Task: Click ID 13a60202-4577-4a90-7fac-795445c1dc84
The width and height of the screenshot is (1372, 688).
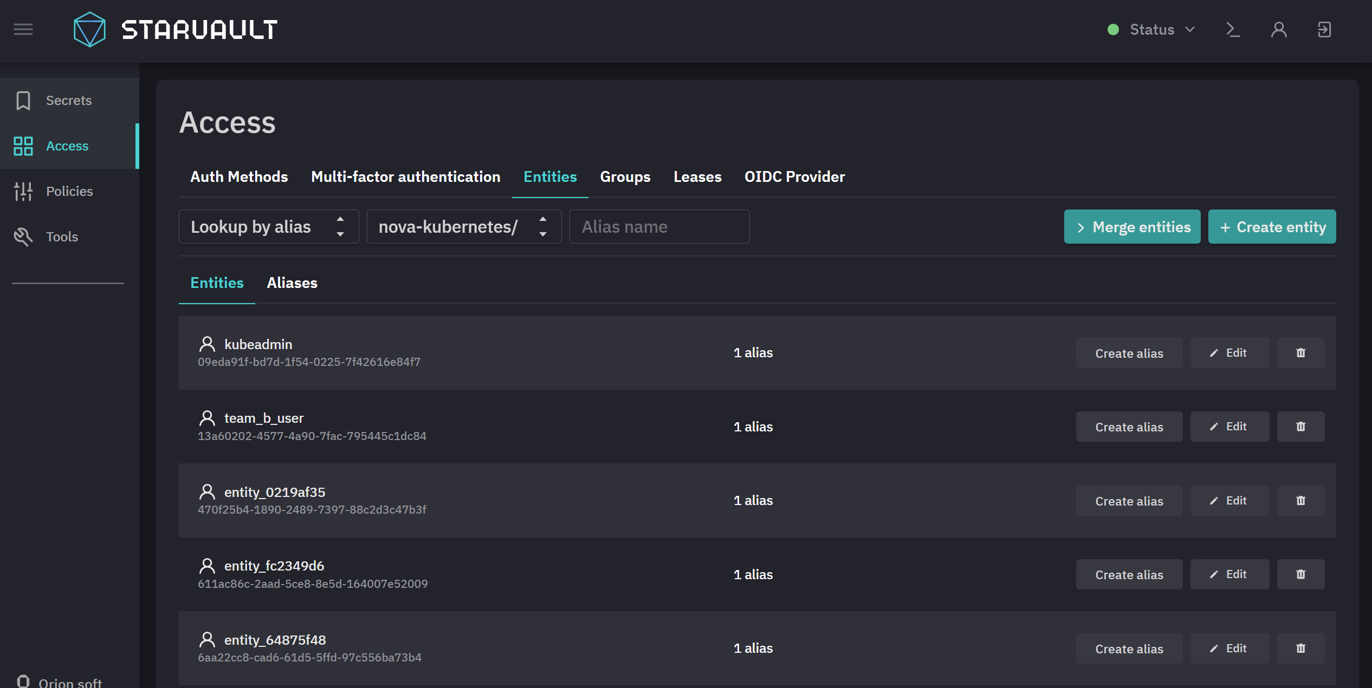Action: [x=312, y=436]
